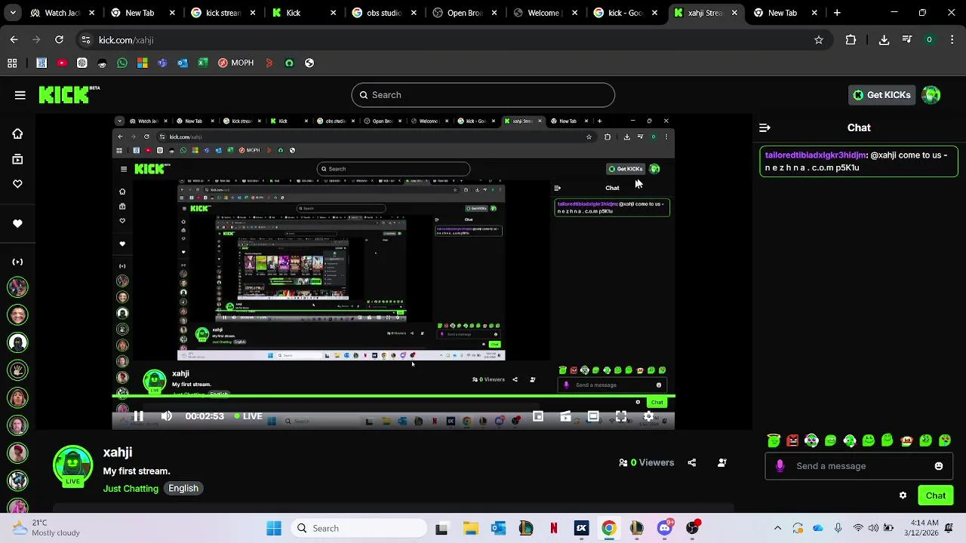Open the Kick hamburger menu
This screenshot has width=966, height=543.
pyautogui.click(x=20, y=95)
